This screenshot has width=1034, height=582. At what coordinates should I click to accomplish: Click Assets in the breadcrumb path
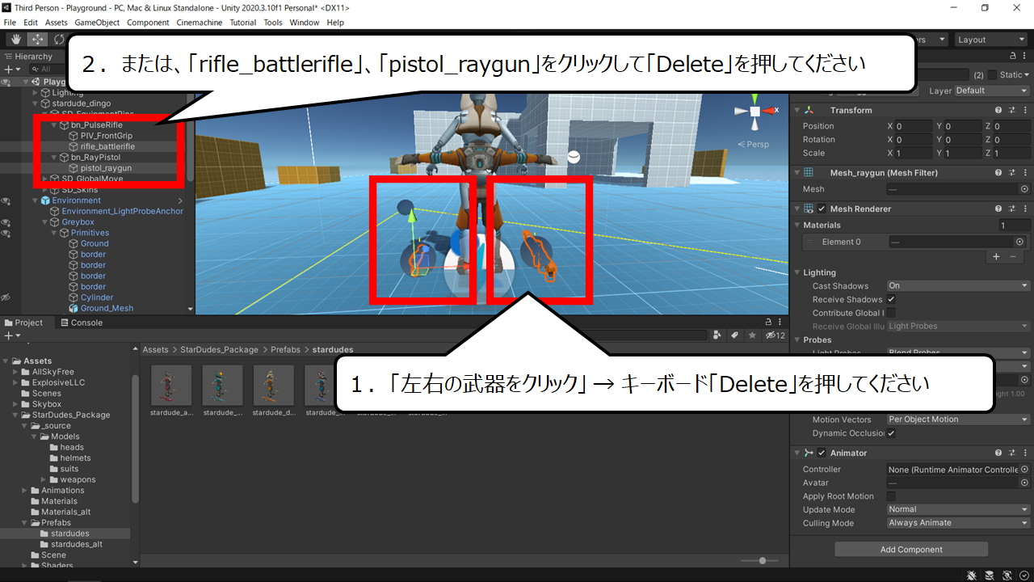point(156,350)
